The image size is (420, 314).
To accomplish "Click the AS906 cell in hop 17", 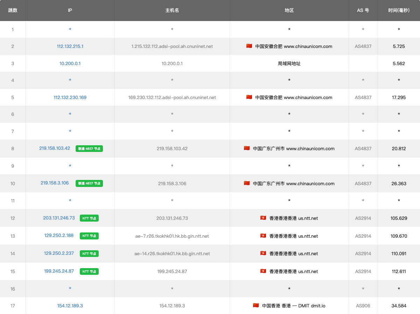I will coord(363,306).
